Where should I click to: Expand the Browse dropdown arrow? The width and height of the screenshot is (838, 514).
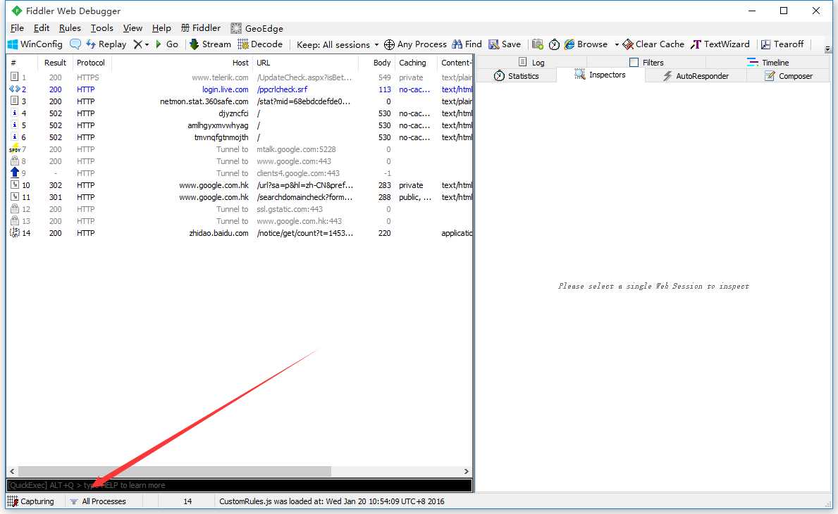(x=616, y=45)
